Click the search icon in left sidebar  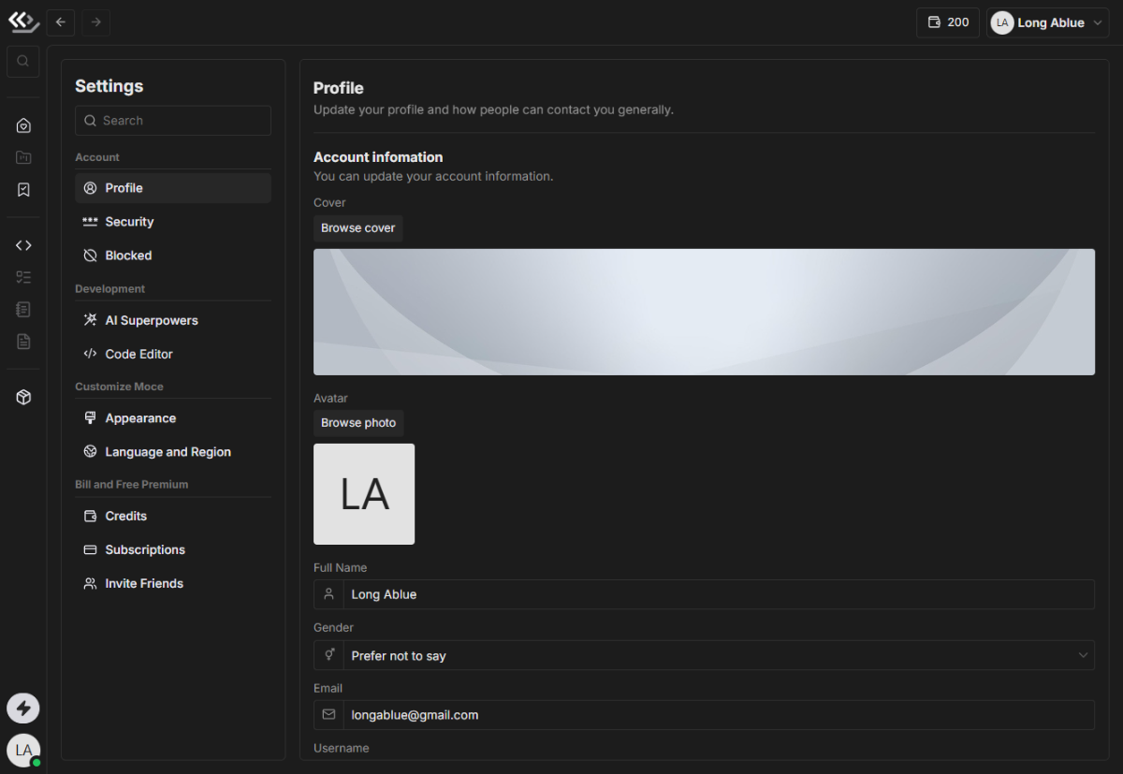23,62
